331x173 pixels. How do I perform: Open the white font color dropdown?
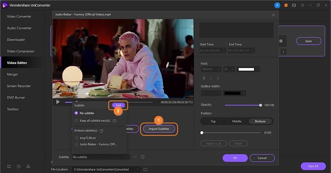[248, 69]
